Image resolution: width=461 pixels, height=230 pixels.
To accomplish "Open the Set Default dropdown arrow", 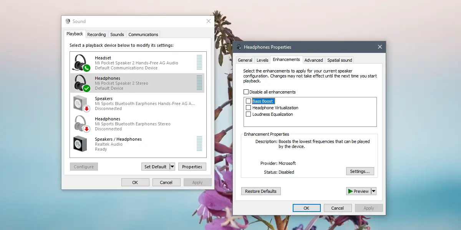I will point(172,167).
